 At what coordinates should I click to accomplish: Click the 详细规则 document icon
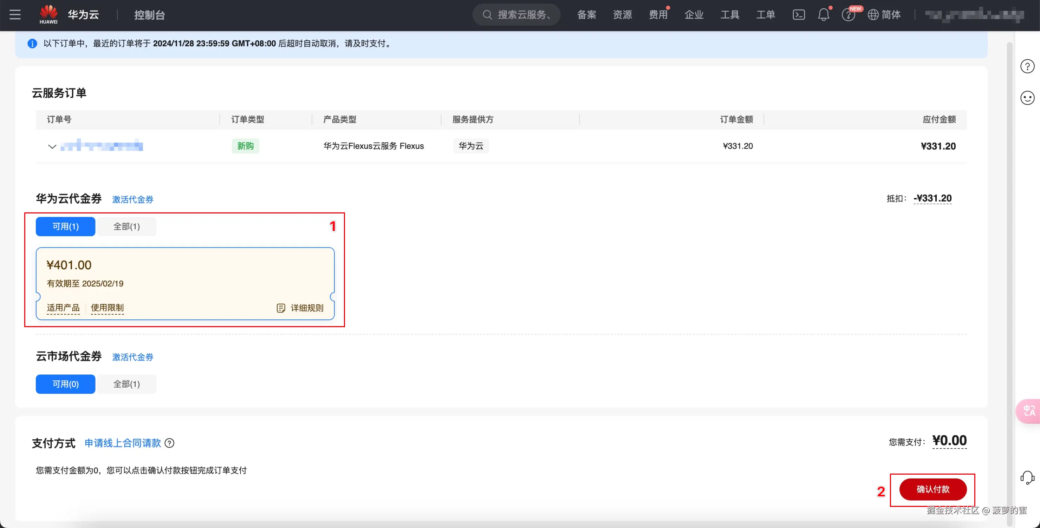pos(281,308)
